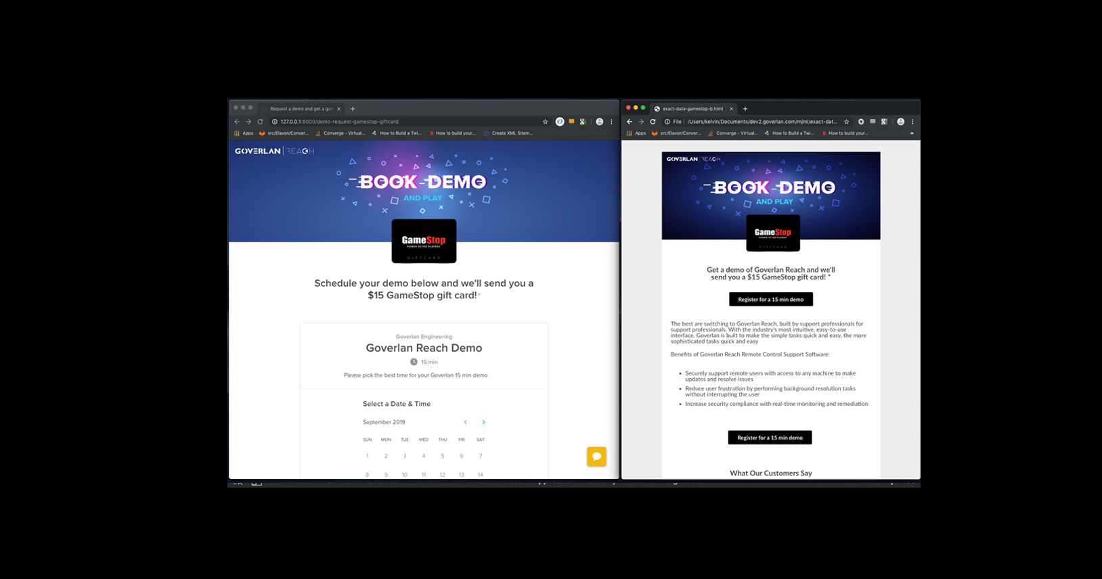Image resolution: width=1102 pixels, height=579 pixels.
Task: Click 'What Our Customers Say' heading
Action: click(770, 473)
